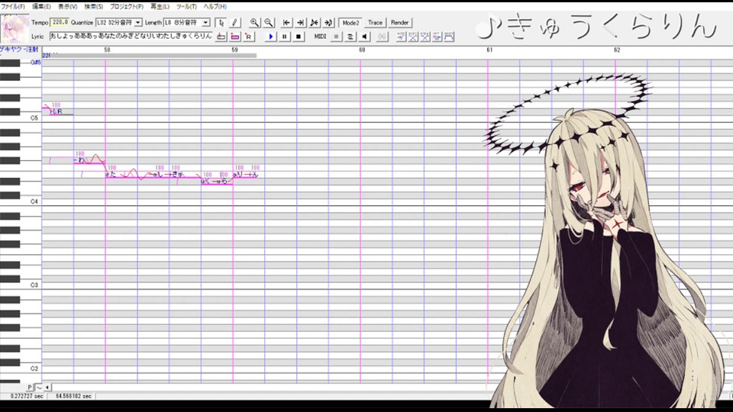733x412 pixels.
Task: Click the status bar text 64.568182 sec
Action: [x=73, y=396]
